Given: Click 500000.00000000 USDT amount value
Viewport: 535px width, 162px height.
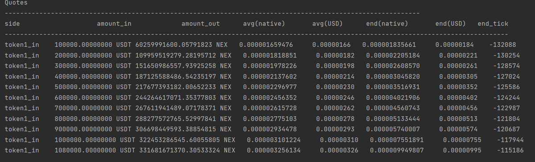Looking at the screenshot, I should 94,87.
